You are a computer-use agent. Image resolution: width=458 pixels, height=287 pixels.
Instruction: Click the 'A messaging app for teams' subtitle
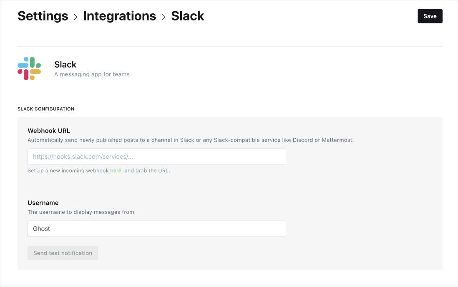(92, 74)
